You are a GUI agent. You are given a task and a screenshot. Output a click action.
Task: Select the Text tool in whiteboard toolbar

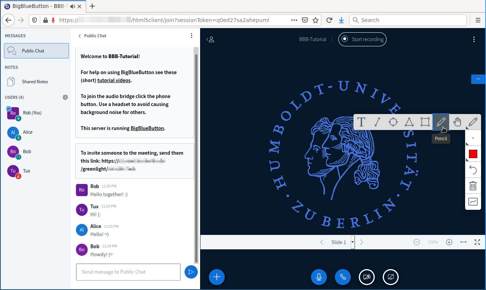pyautogui.click(x=361, y=122)
